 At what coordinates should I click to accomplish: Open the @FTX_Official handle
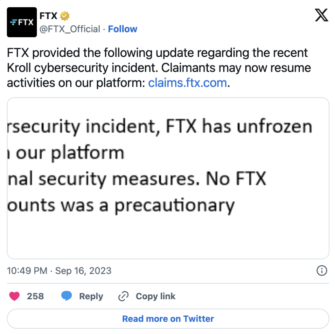pyautogui.click(x=70, y=29)
